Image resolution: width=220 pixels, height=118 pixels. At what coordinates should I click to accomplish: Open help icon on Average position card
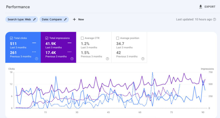[x=143, y=59]
